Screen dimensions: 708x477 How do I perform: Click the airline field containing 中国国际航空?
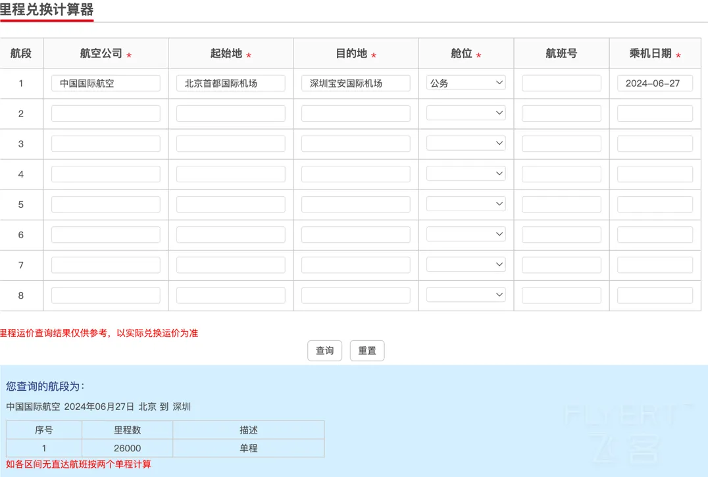point(106,83)
